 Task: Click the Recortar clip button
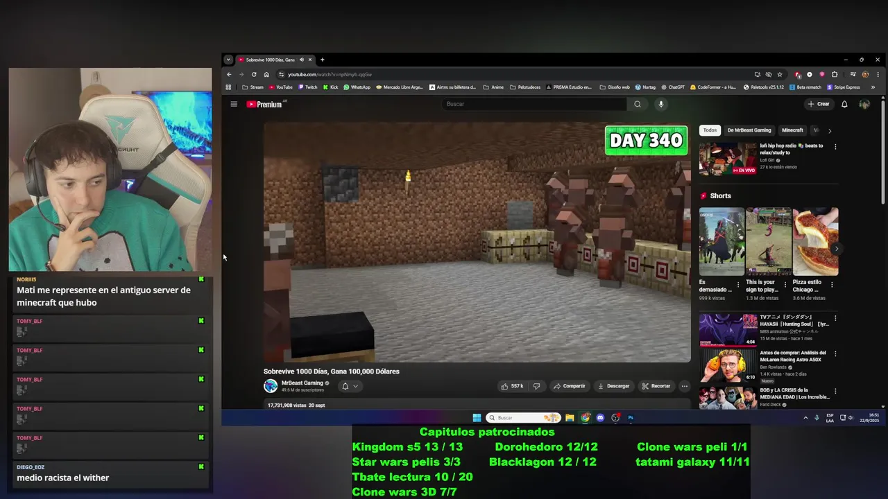pyautogui.click(x=656, y=386)
